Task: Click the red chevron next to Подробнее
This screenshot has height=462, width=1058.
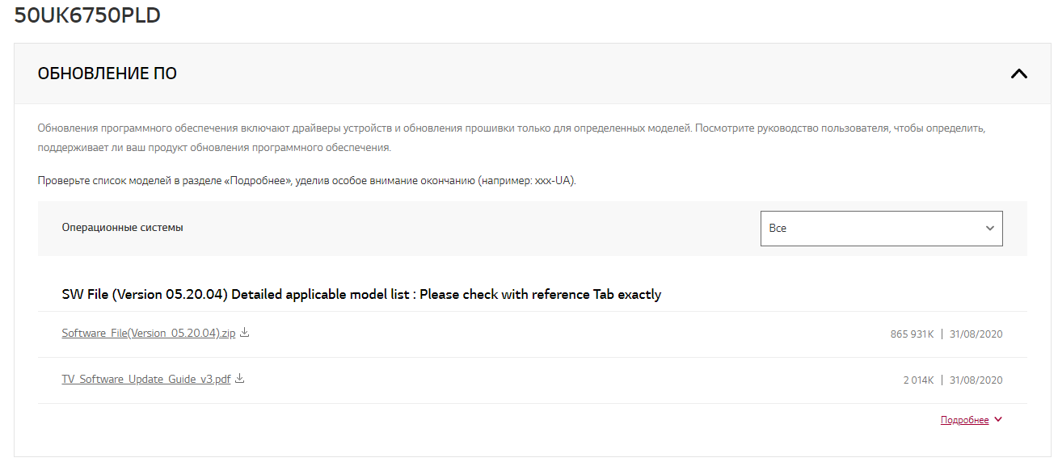Action: (x=998, y=419)
